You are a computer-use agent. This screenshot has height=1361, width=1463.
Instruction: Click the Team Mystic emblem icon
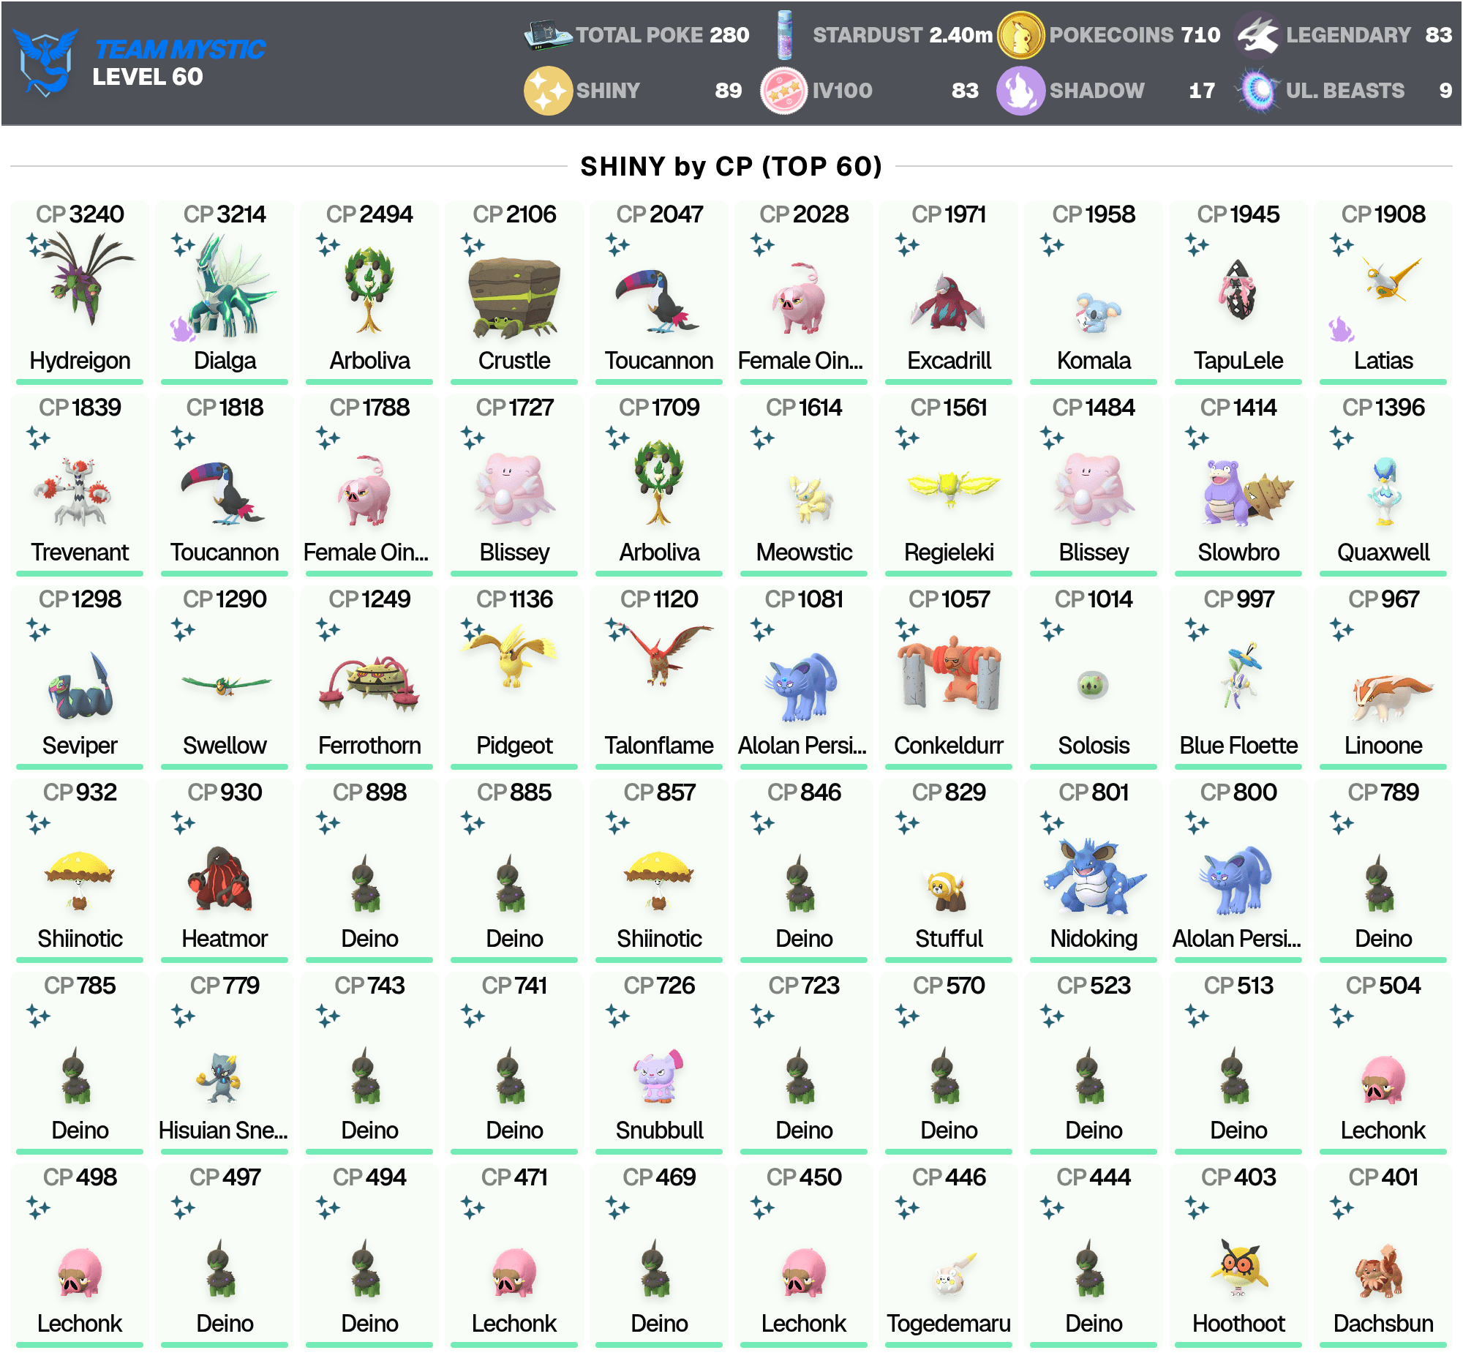point(45,61)
